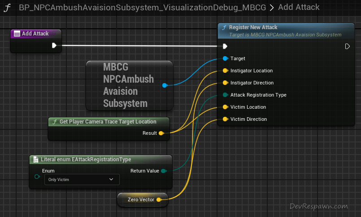Click the Victim Location input pin
The width and height of the screenshot is (361, 217).
coord(225,107)
